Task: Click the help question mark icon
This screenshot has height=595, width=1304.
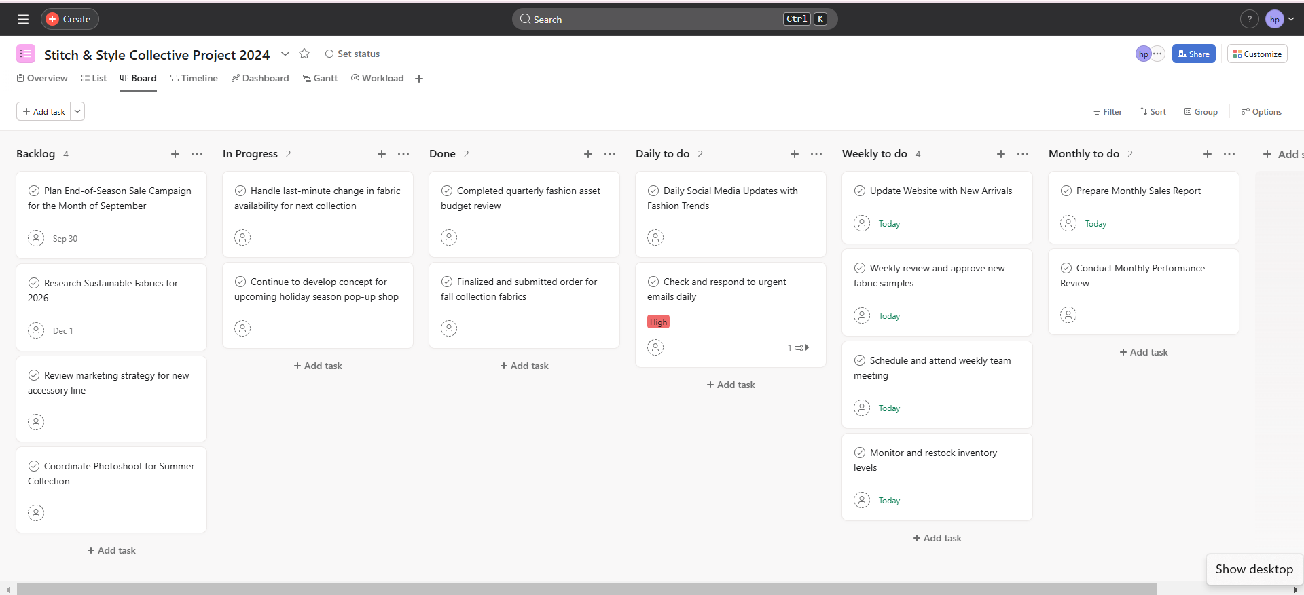Action: 1249,19
